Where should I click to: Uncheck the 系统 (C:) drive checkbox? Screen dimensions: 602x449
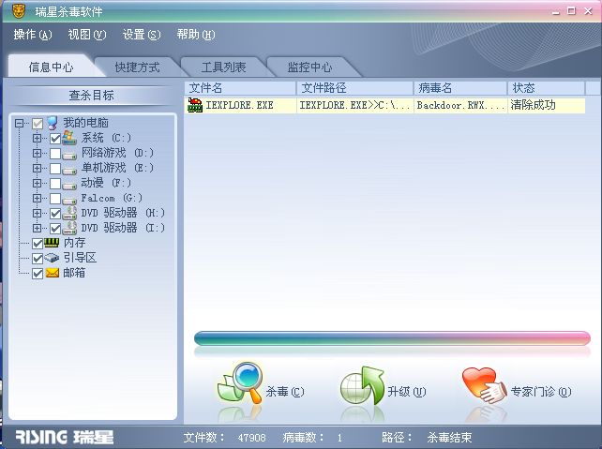pos(55,139)
